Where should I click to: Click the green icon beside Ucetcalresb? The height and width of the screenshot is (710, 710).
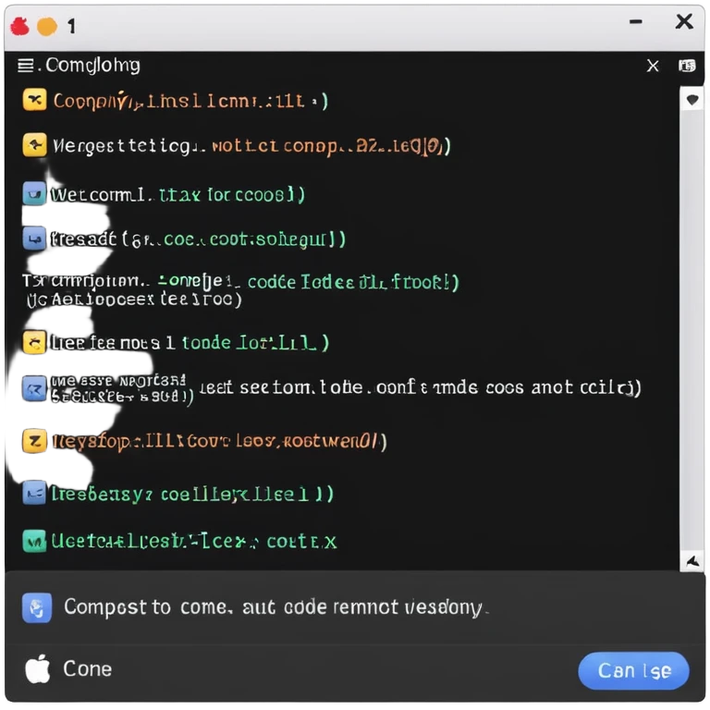(x=34, y=541)
